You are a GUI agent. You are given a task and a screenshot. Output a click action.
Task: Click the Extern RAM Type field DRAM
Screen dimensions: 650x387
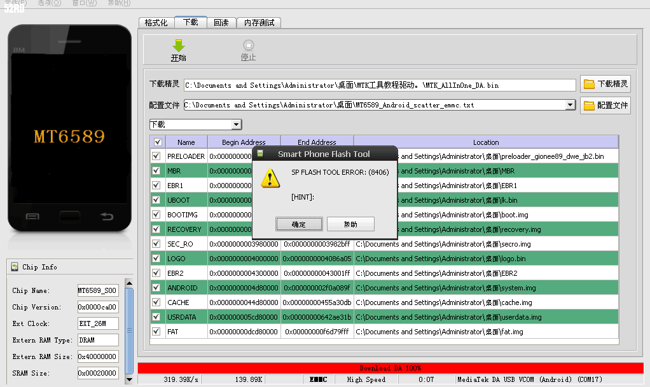98,340
